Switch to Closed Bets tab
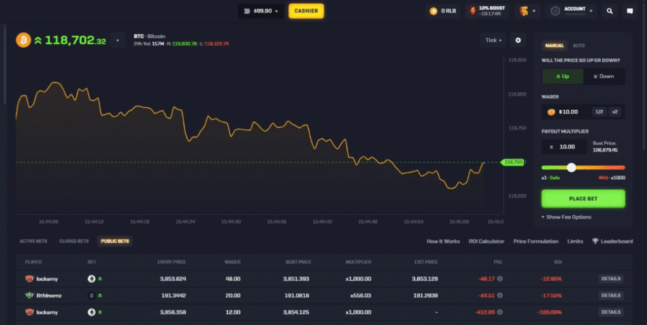The width and height of the screenshot is (647, 325). pyautogui.click(x=74, y=241)
